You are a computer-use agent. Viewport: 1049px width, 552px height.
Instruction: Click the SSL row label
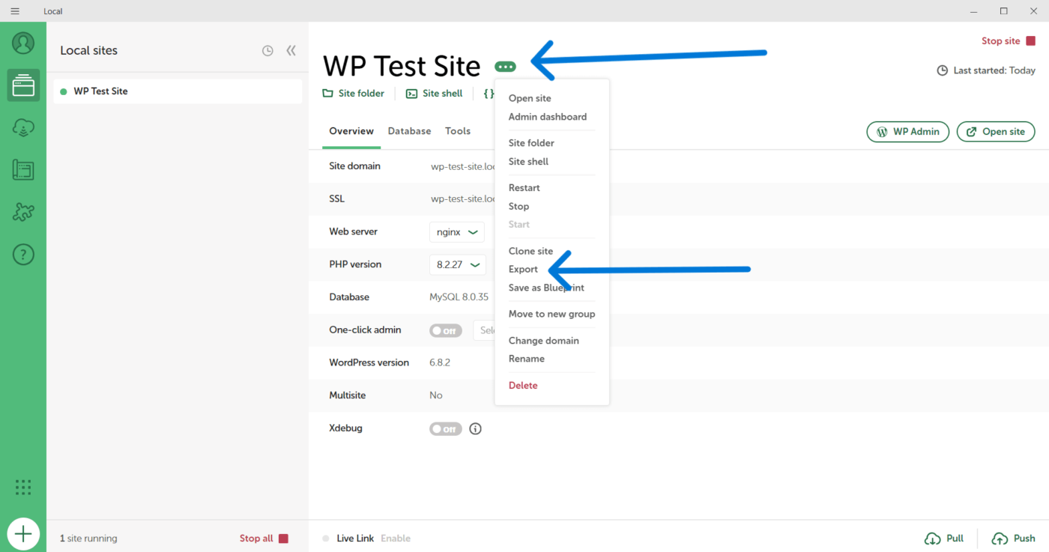(x=336, y=199)
